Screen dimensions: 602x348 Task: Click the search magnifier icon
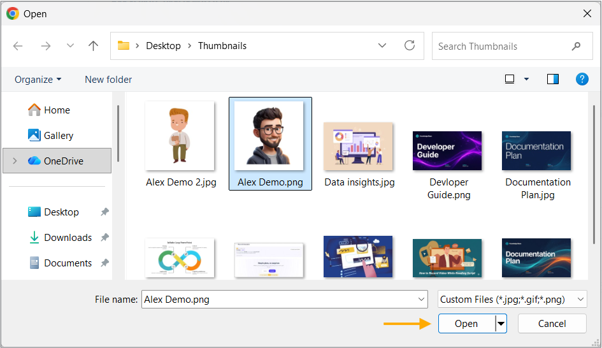pyautogui.click(x=576, y=47)
